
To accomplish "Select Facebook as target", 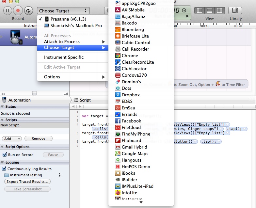I will coord(141,121).
